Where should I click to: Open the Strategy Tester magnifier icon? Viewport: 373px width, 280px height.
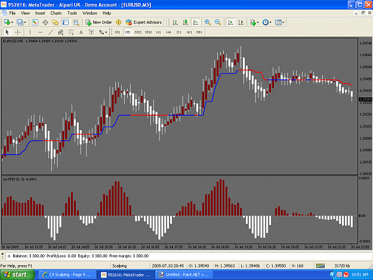(76, 22)
